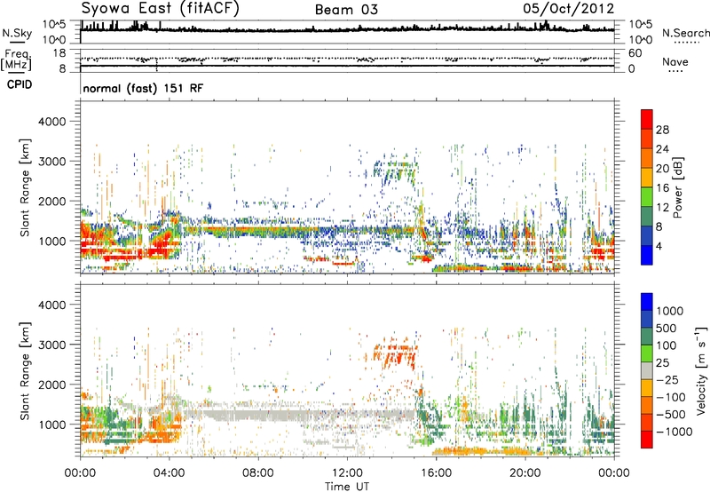This screenshot has width=710, height=492.
Task: Click the "Beam 03" label
Action: [346, 10]
